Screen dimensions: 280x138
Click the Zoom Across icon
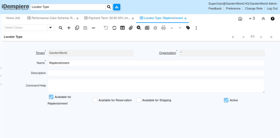point(139,28)
